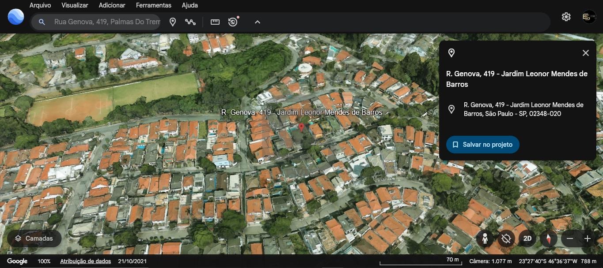Collapse the toolbar with the chevron arrow
The width and height of the screenshot is (603, 268).
[x=258, y=22]
